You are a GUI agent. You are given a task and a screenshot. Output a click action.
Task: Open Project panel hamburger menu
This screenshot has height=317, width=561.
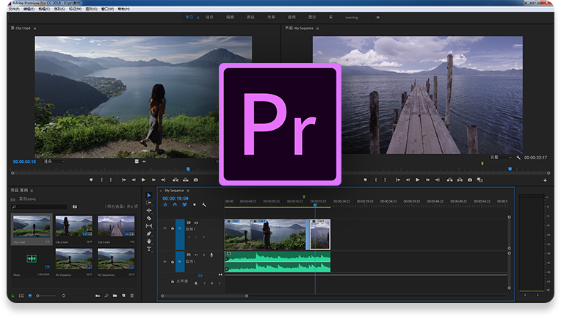click(32, 191)
